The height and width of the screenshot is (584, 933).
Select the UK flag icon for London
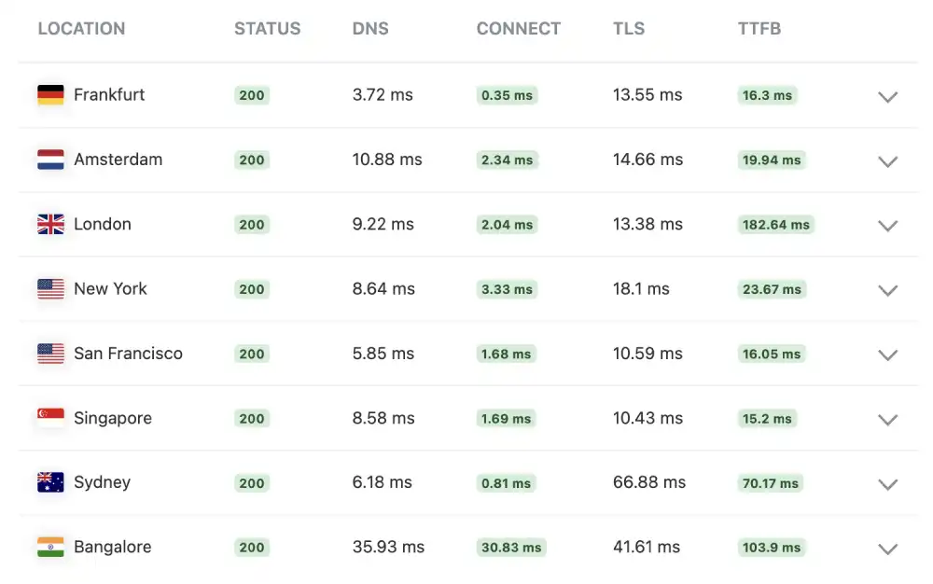click(x=50, y=224)
